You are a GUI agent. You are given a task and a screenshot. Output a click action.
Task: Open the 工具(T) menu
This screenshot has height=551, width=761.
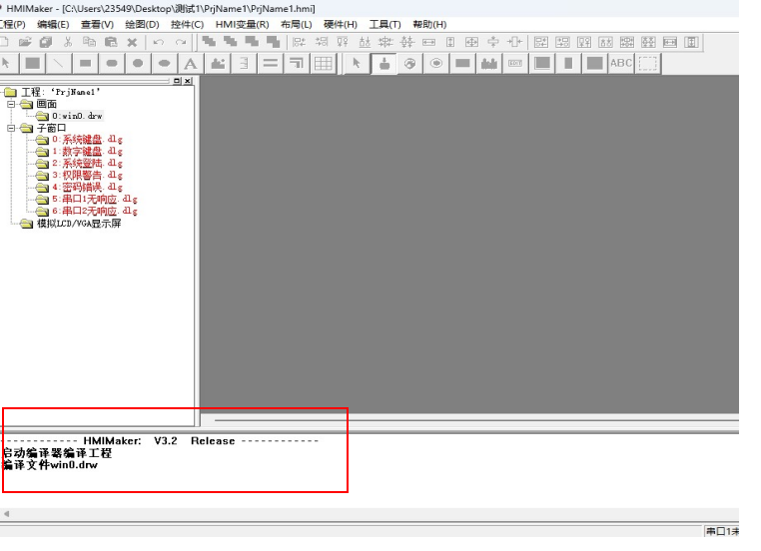point(384,24)
